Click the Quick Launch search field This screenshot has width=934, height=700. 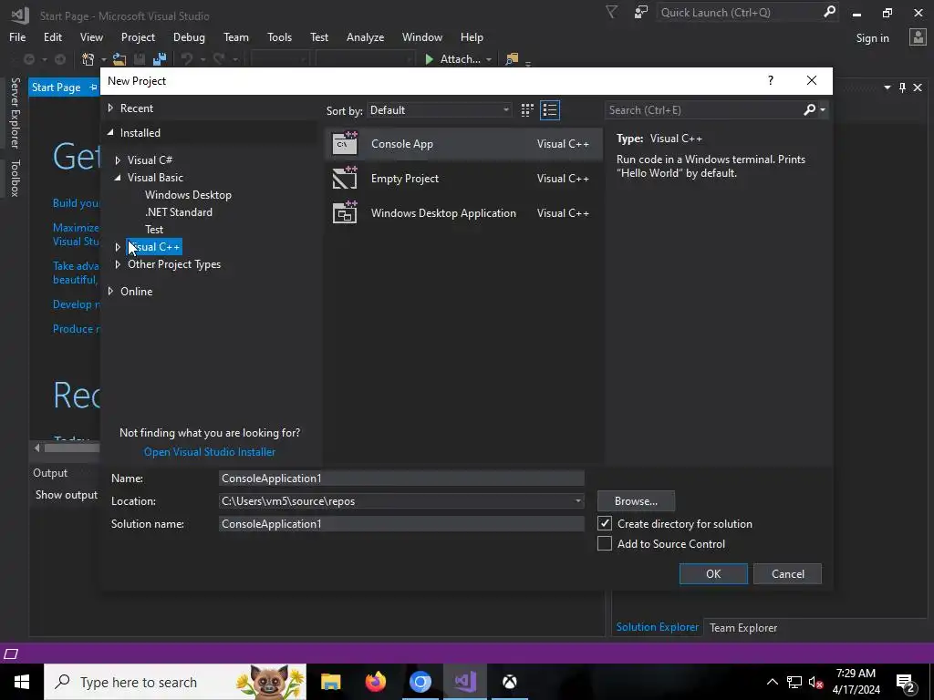(739, 12)
